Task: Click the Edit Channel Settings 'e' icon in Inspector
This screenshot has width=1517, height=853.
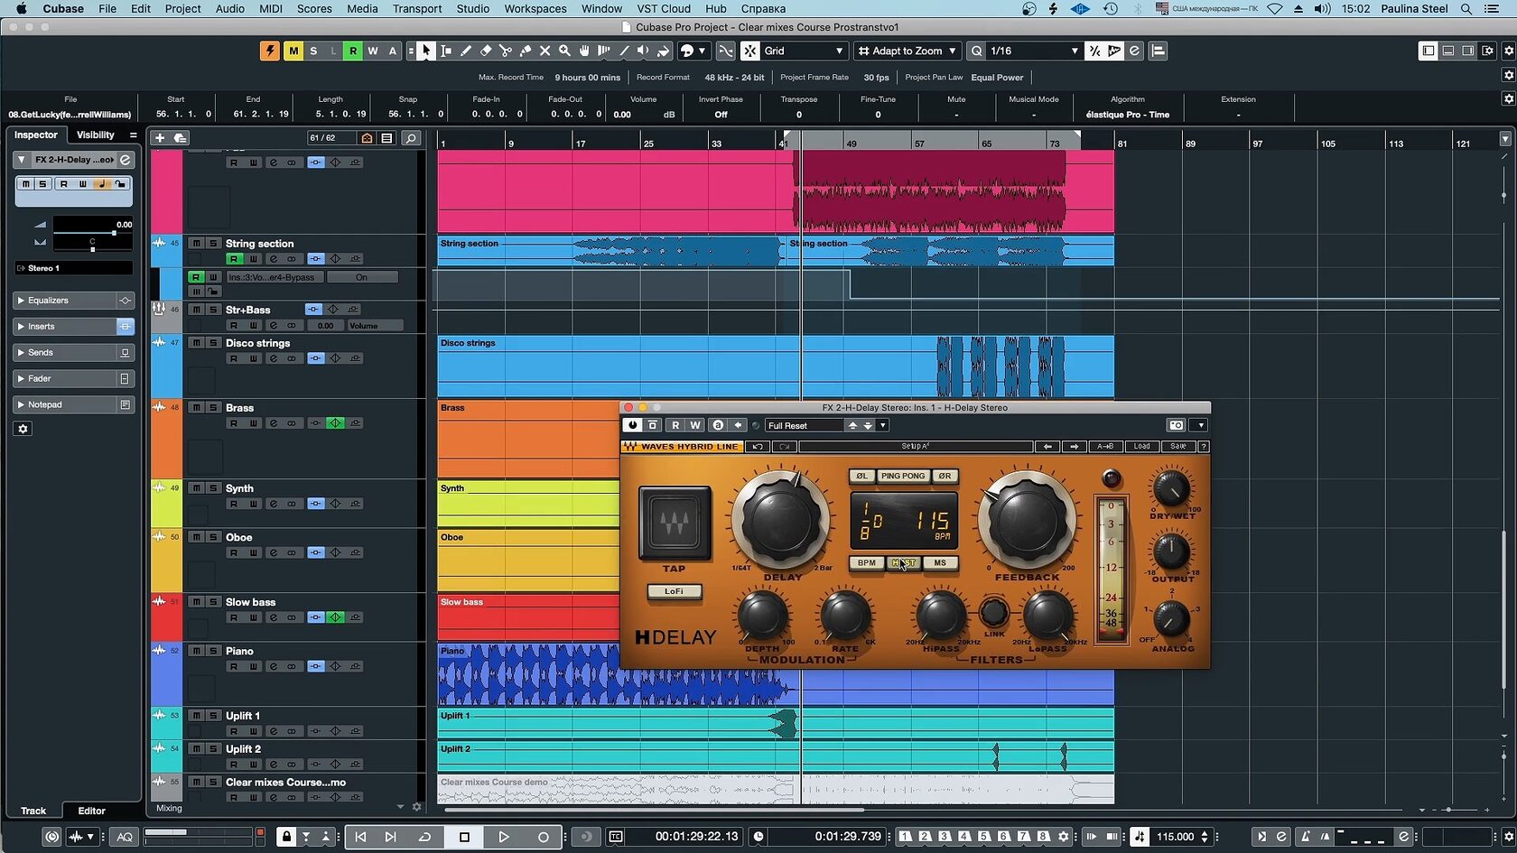Action: click(126, 160)
